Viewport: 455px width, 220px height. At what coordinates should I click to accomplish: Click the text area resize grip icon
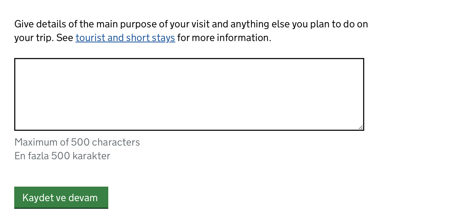(361, 127)
